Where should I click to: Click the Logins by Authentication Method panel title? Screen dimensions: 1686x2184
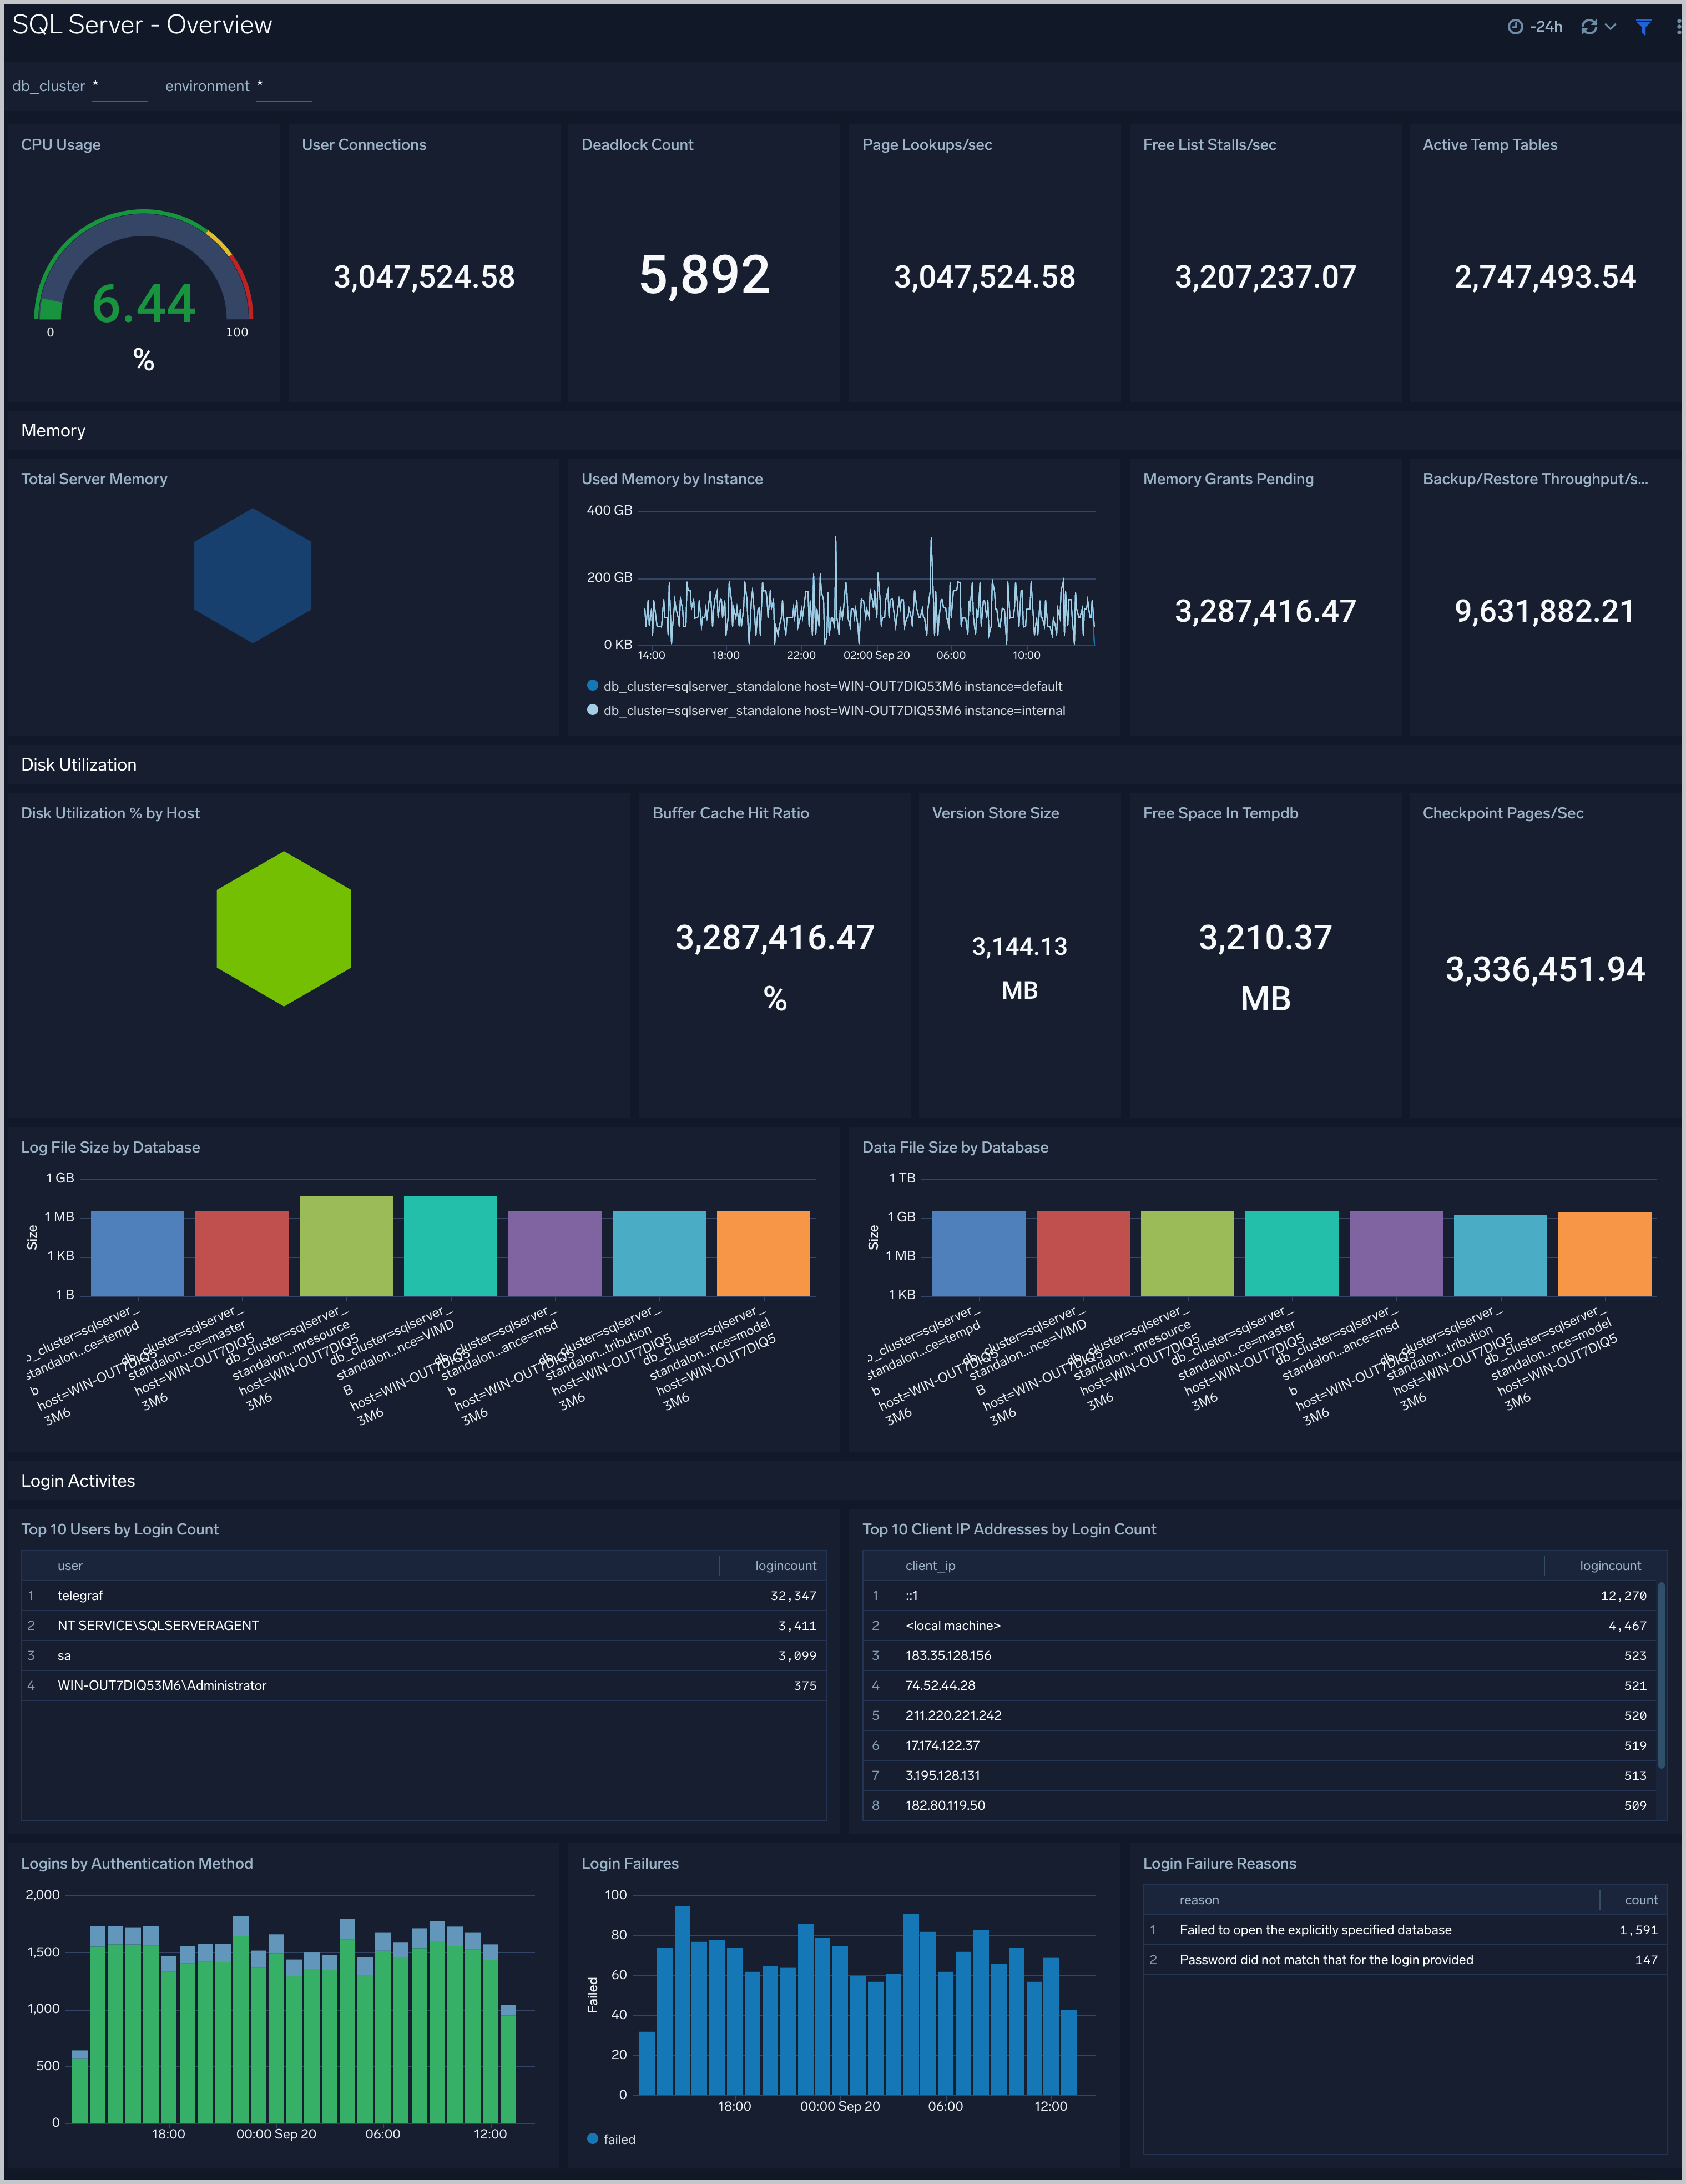coord(137,1863)
